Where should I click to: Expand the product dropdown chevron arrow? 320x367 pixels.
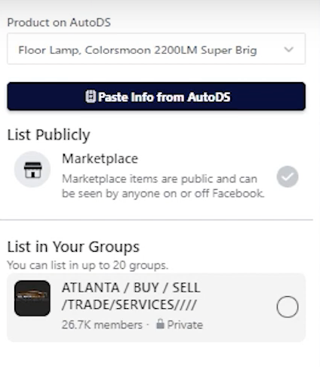click(289, 49)
